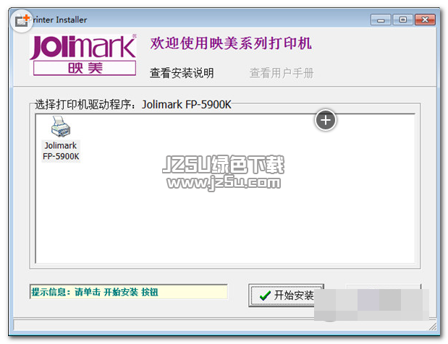Click the 开始安装 start install button

coord(286,296)
